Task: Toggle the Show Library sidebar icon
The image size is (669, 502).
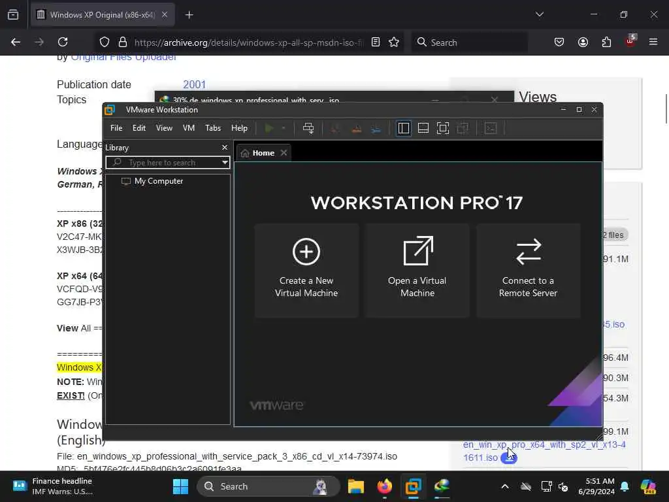Action: (x=403, y=128)
